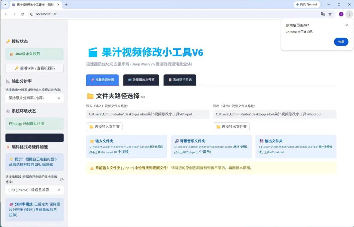Click the address bar showing localhost:8501
The image size is (354, 227).
[x=174, y=14]
